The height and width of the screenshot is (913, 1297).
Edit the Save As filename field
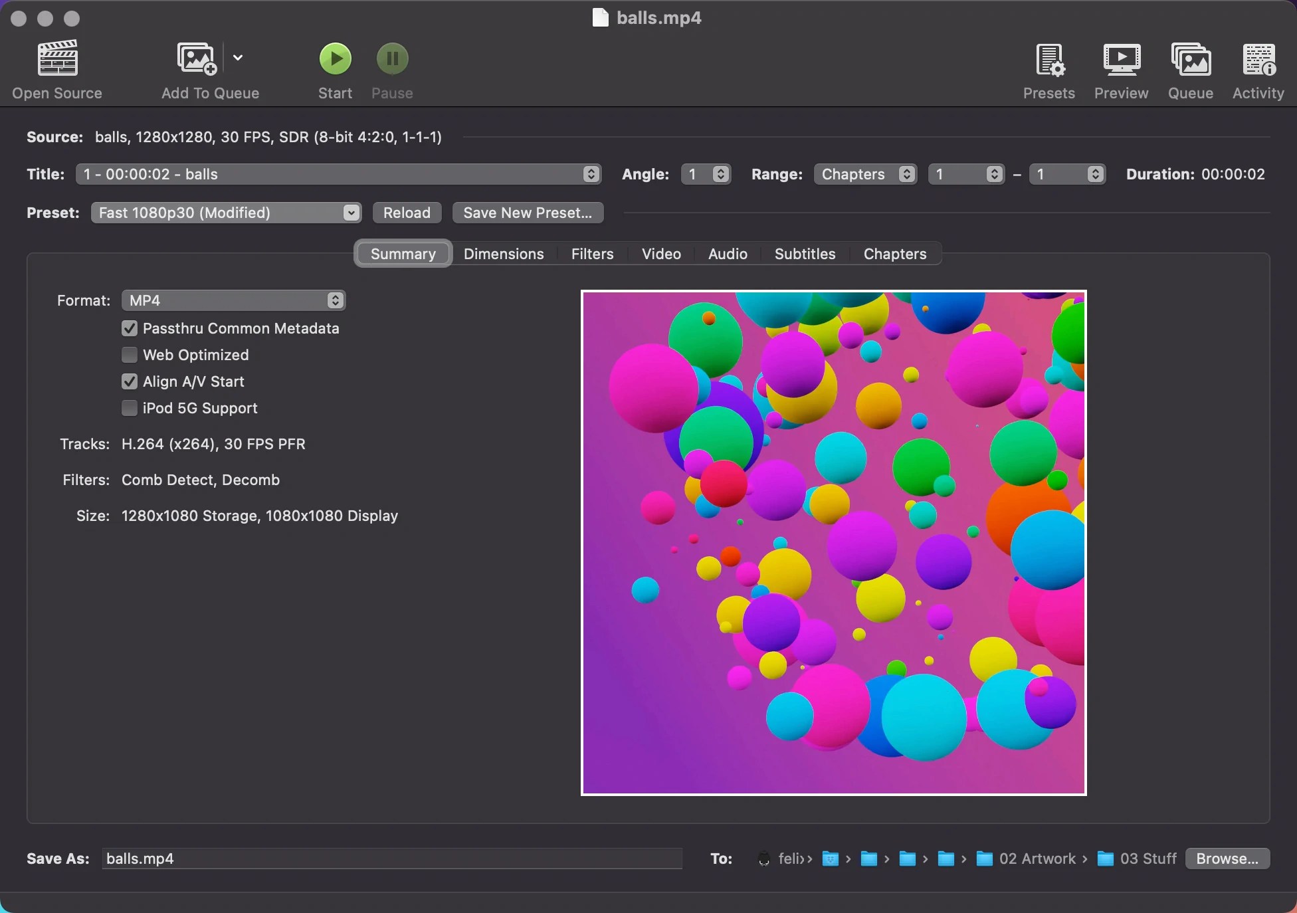click(x=392, y=859)
